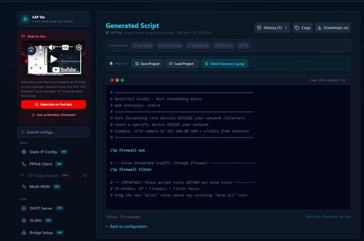Screen dimensions: 364x241
Task: Open History (1) panel
Action: pos(272,28)
